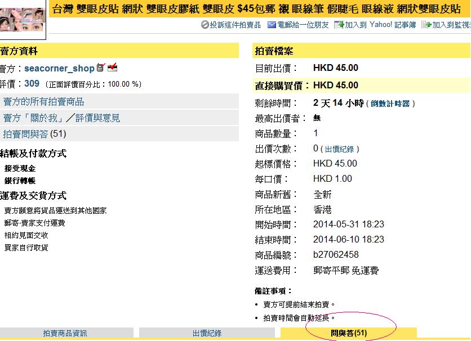Open the product thumbnail image

(x=23, y=16)
